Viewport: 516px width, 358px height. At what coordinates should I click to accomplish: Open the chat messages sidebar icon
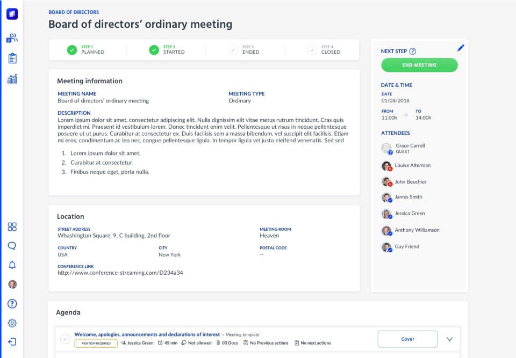tap(12, 246)
